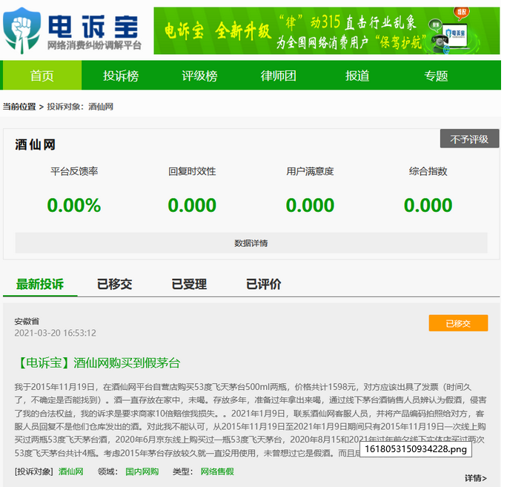
Task: Click the 回复时效性 label
Action: tap(192, 171)
